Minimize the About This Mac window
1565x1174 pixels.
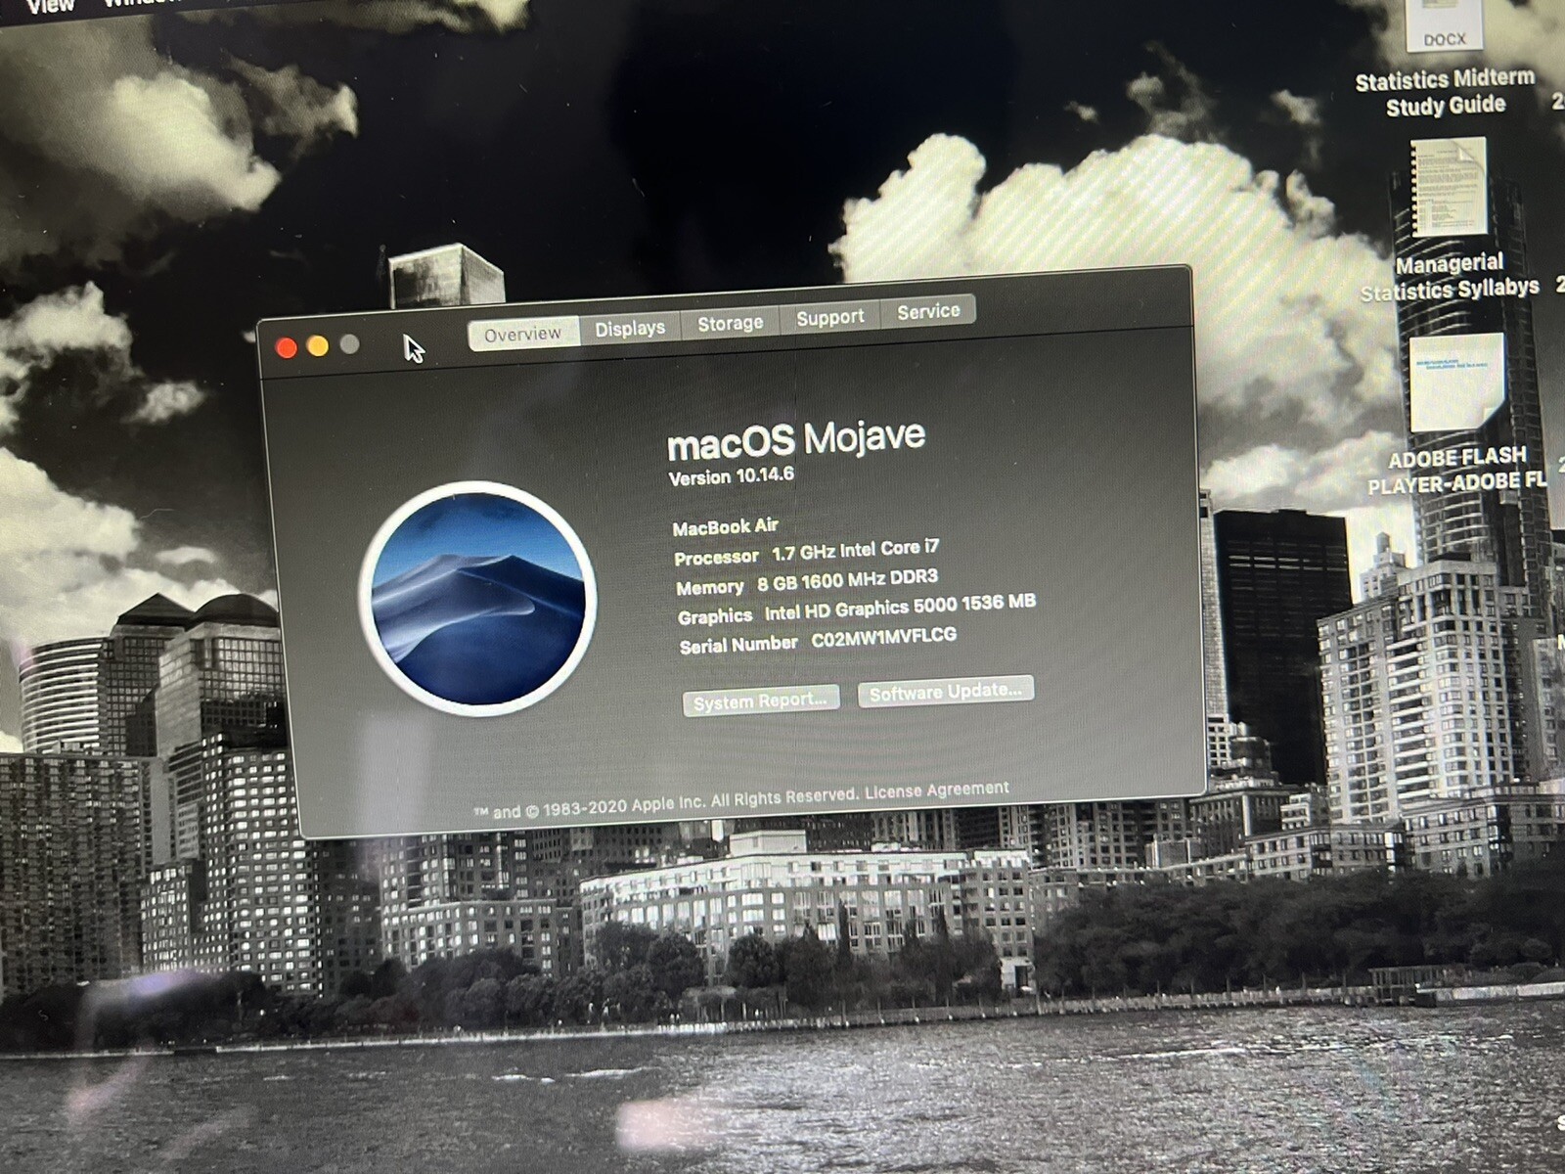318,346
